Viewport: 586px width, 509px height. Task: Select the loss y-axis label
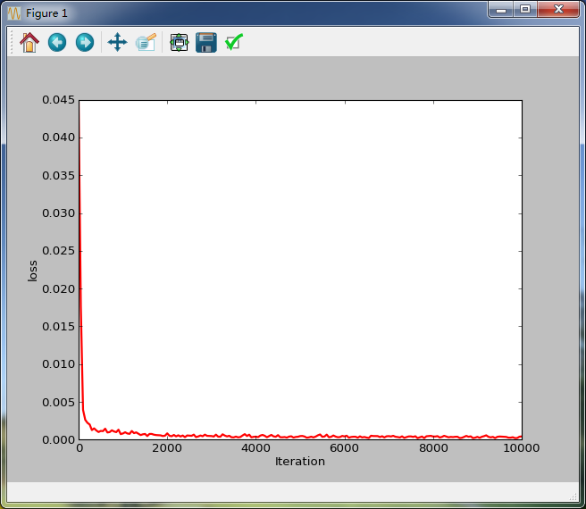coord(33,271)
